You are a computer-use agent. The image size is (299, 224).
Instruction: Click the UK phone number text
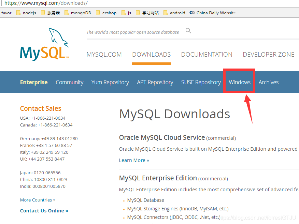click(x=42, y=159)
